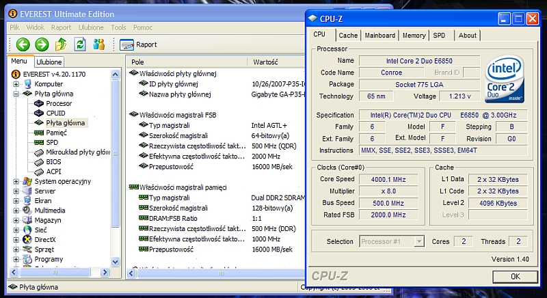Viewport: 547px width, 298px height.
Task: Expand the Serwer tree node
Action: pos(16,191)
